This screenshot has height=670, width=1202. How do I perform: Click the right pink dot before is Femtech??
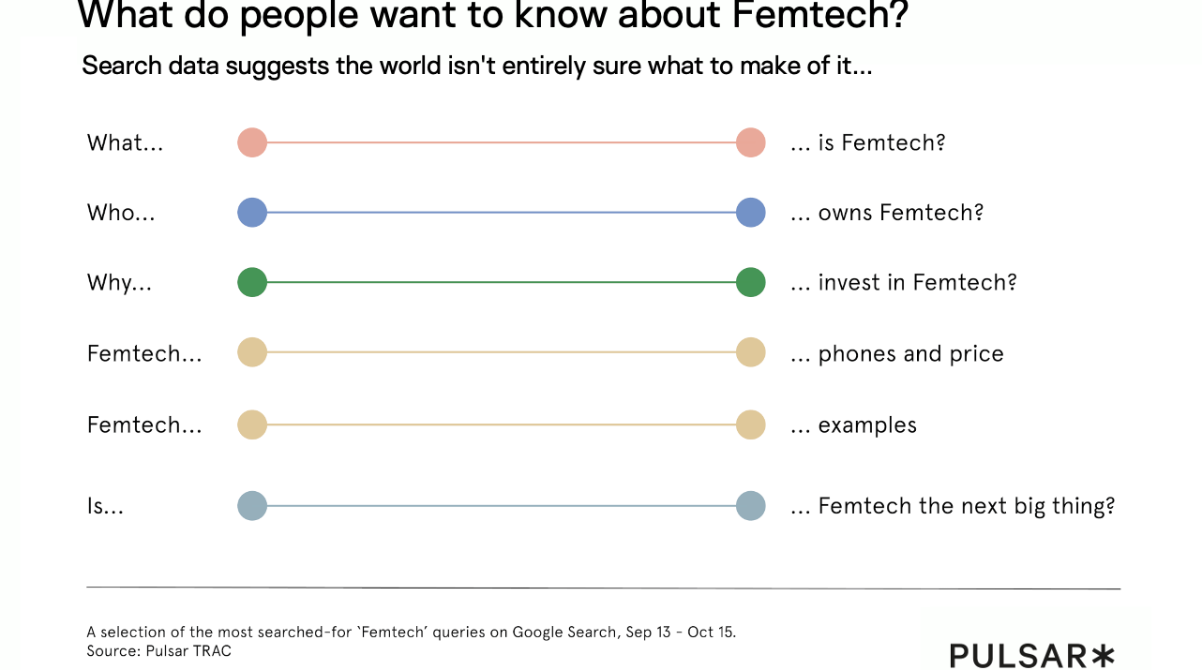pyautogui.click(x=751, y=142)
